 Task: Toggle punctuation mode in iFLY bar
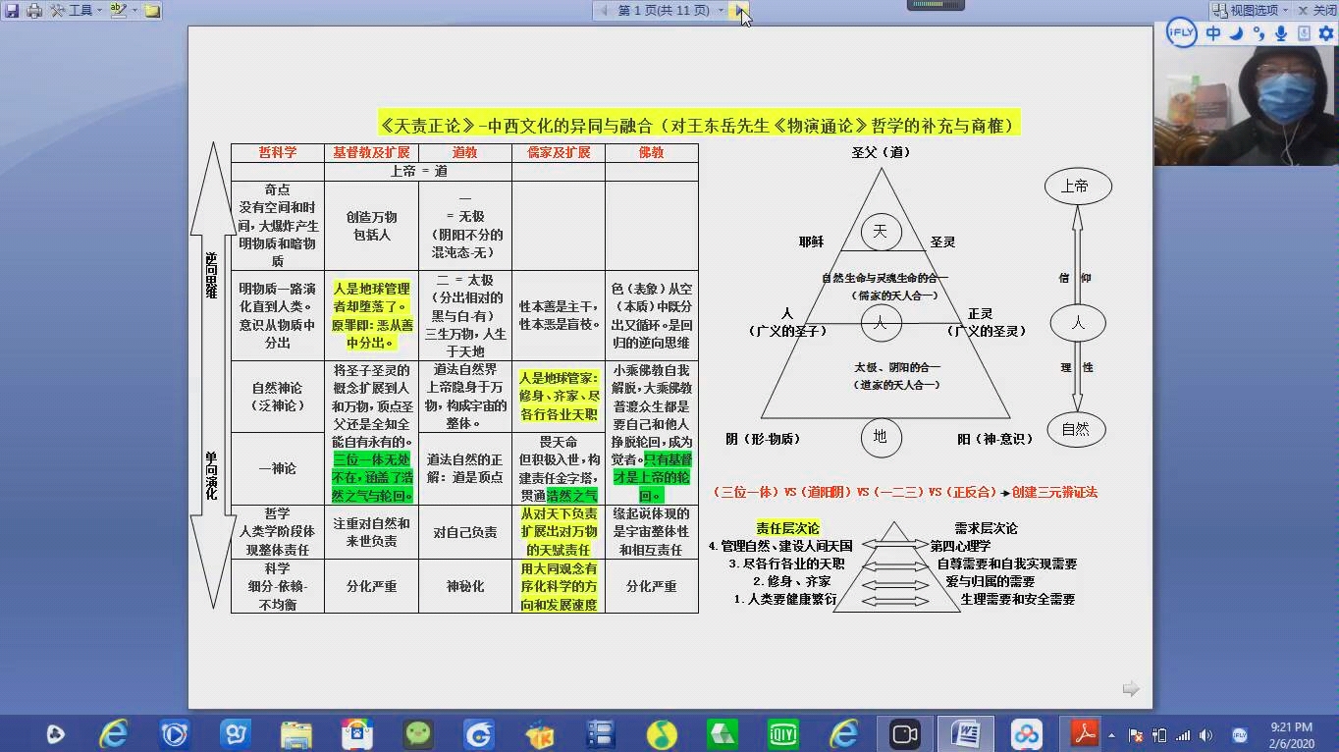[x=1259, y=33]
